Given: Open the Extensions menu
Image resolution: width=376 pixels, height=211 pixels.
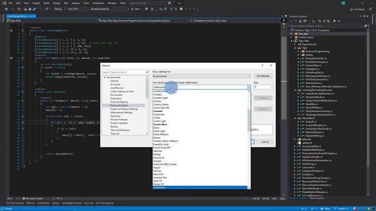Looking at the screenshot, I should pyautogui.click(x=98, y=3).
